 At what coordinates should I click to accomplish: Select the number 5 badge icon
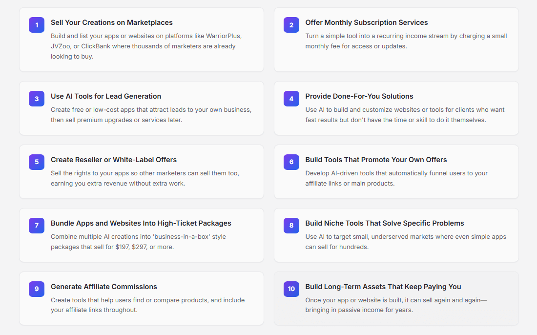tap(37, 162)
